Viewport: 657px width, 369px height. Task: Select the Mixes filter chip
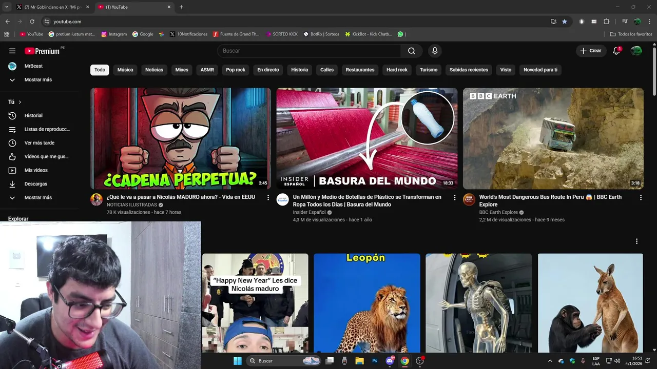[182, 70]
